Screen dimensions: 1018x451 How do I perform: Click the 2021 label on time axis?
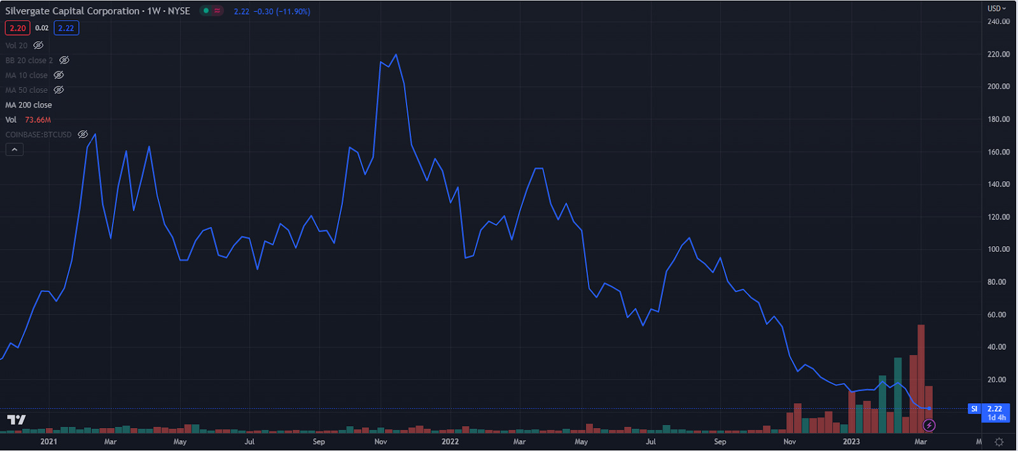click(x=49, y=441)
